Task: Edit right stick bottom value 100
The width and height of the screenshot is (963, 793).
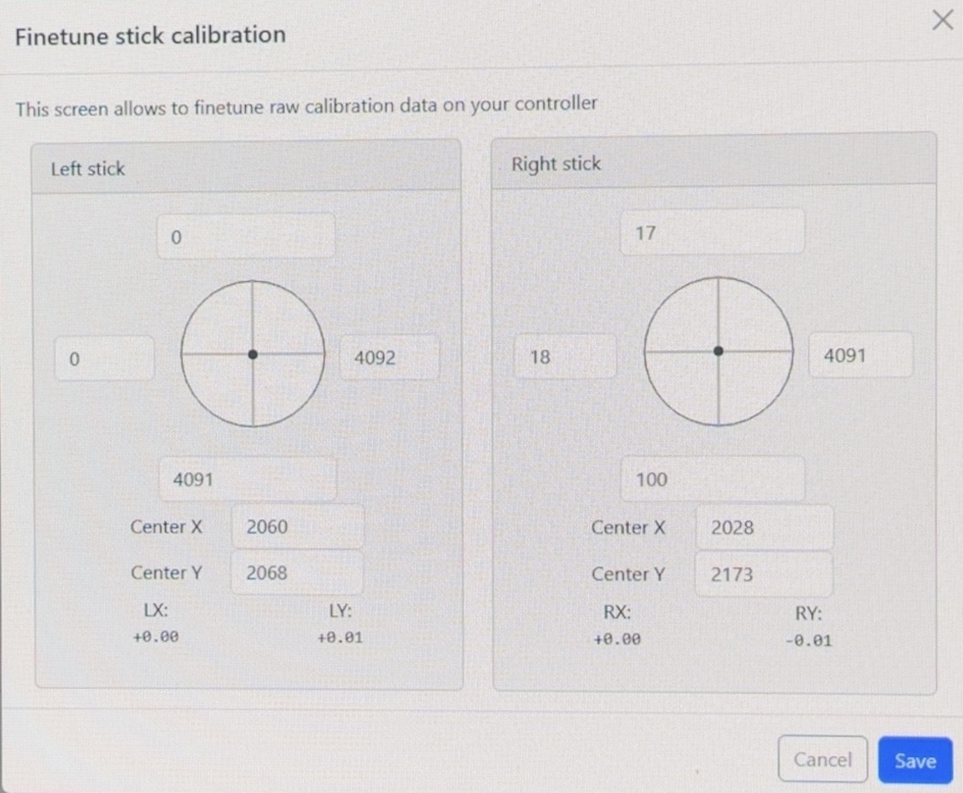Action: pos(712,479)
